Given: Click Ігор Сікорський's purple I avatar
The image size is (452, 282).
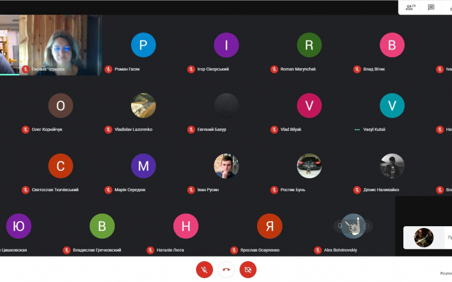Looking at the screenshot, I should click(227, 45).
